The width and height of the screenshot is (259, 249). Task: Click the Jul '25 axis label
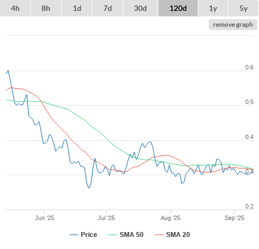[107, 218]
